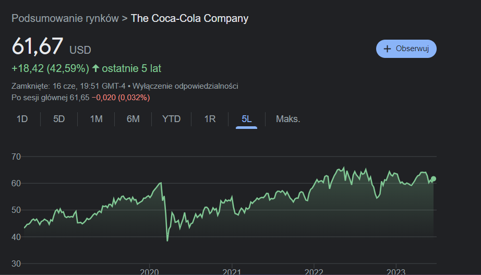
Task: Click the +18,42 (42,59%) gain text
Action: tap(50, 68)
